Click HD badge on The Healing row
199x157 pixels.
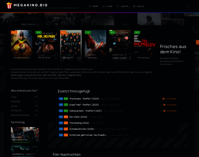[x=61, y=123]
